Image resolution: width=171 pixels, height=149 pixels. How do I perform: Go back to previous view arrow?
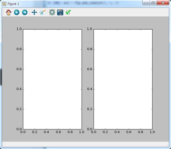coord(17,12)
